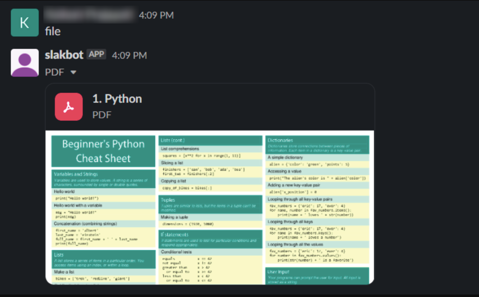Image resolution: width=479 pixels, height=297 pixels.
Task: Click the red PDF file icon
Action: tap(69, 107)
